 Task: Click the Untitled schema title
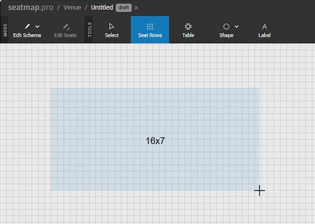coord(102,8)
